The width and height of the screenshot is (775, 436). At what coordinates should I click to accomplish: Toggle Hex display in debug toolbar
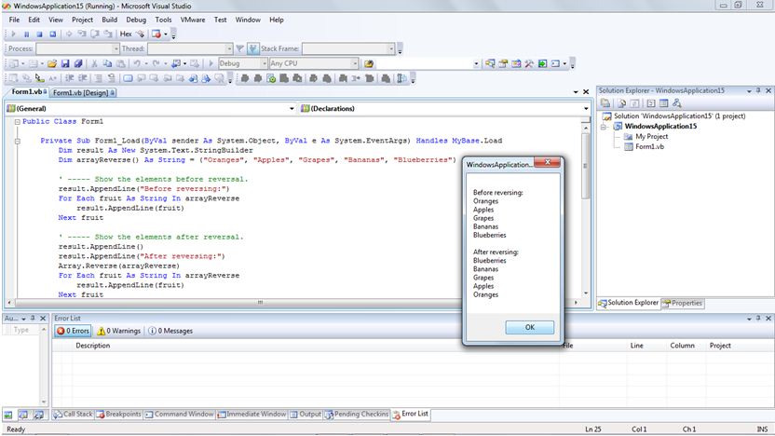pos(126,34)
